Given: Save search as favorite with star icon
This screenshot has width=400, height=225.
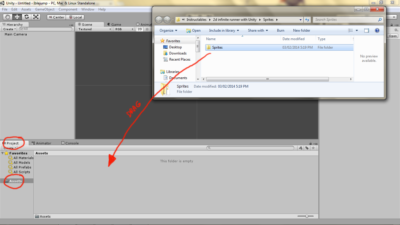Looking at the screenshot, I should 313,148.
